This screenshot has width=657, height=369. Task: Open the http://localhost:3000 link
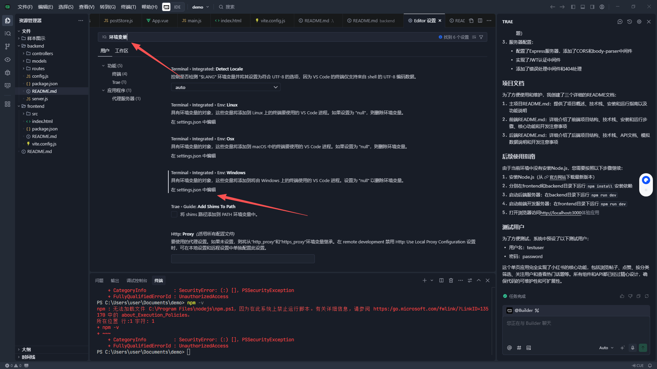[560, 212]
